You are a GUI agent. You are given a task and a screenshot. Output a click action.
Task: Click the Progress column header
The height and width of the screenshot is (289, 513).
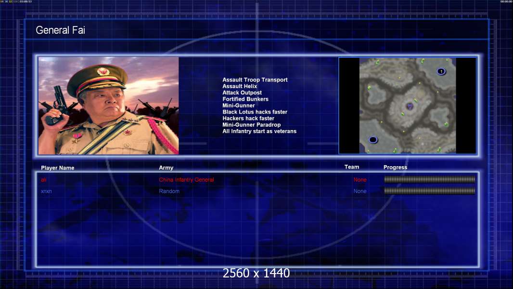(395, 167)
